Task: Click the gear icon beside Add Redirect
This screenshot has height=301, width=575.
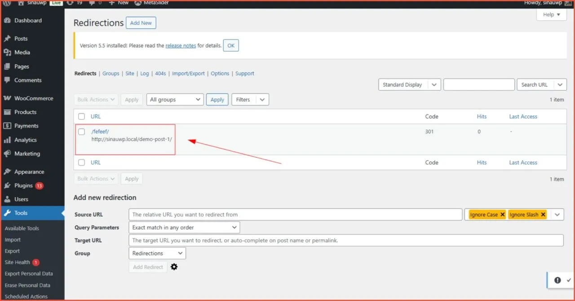Action: pos(174,267)
